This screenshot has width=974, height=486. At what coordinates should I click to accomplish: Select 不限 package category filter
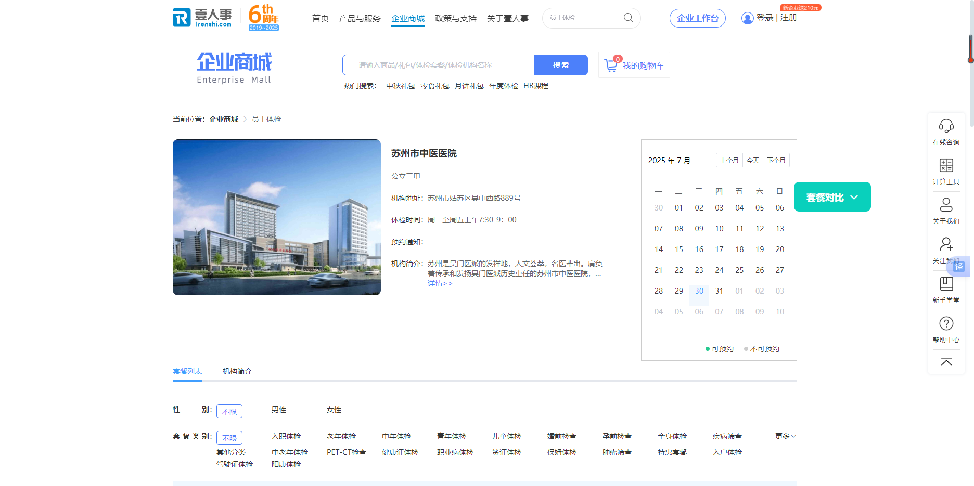[x=229, y=438]
